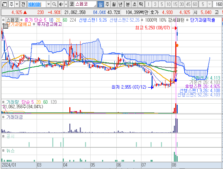The height and width of the screenshot is (169, 223).
Task: Click the 21,062,358주(84.04%) volume readout
Action: pyautogui.click(x=23, y=106)
